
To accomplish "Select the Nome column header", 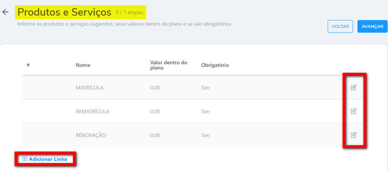I will [x=83, y=65].
